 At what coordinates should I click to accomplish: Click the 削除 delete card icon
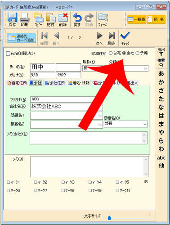tap(63, 19)
